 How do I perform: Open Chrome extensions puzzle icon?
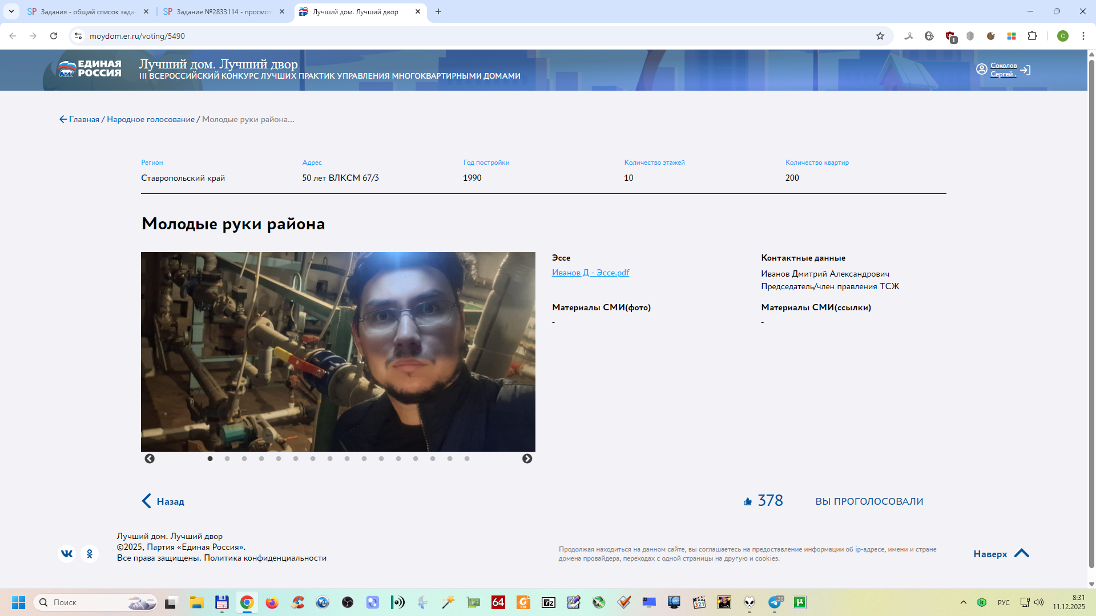1032,36
